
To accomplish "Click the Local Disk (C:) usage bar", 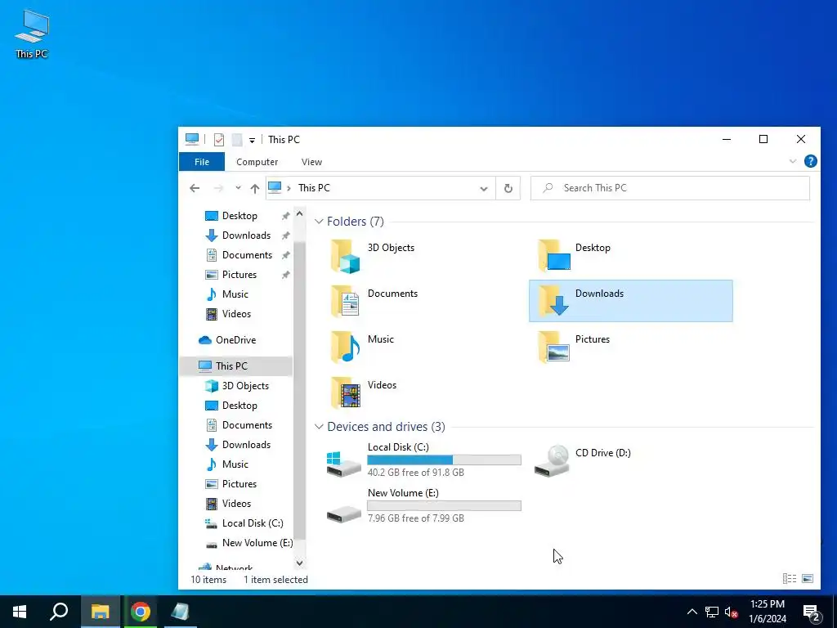I will click(x=444, y=460).
